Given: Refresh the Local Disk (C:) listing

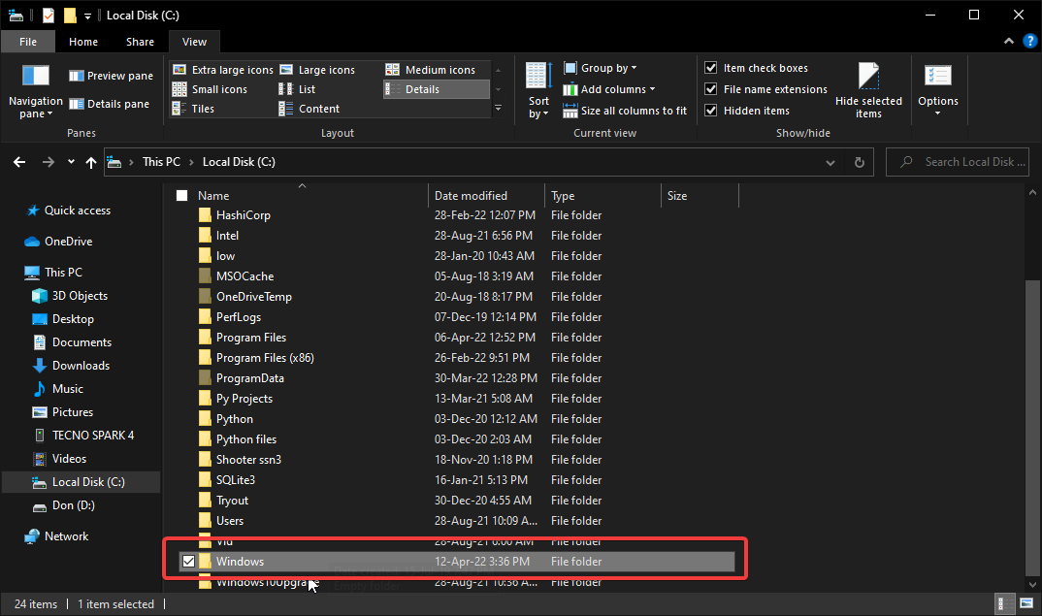Looking at the screenshot, I should click(x=860, y=162).
